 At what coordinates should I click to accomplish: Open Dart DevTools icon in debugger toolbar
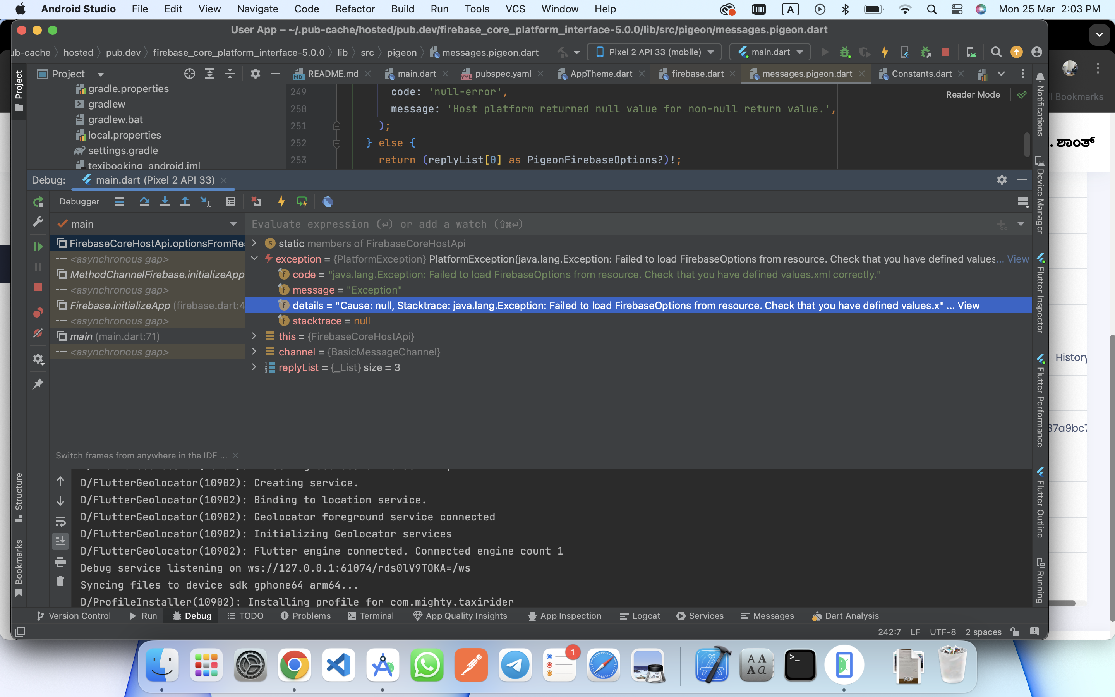tap(328, 201)
